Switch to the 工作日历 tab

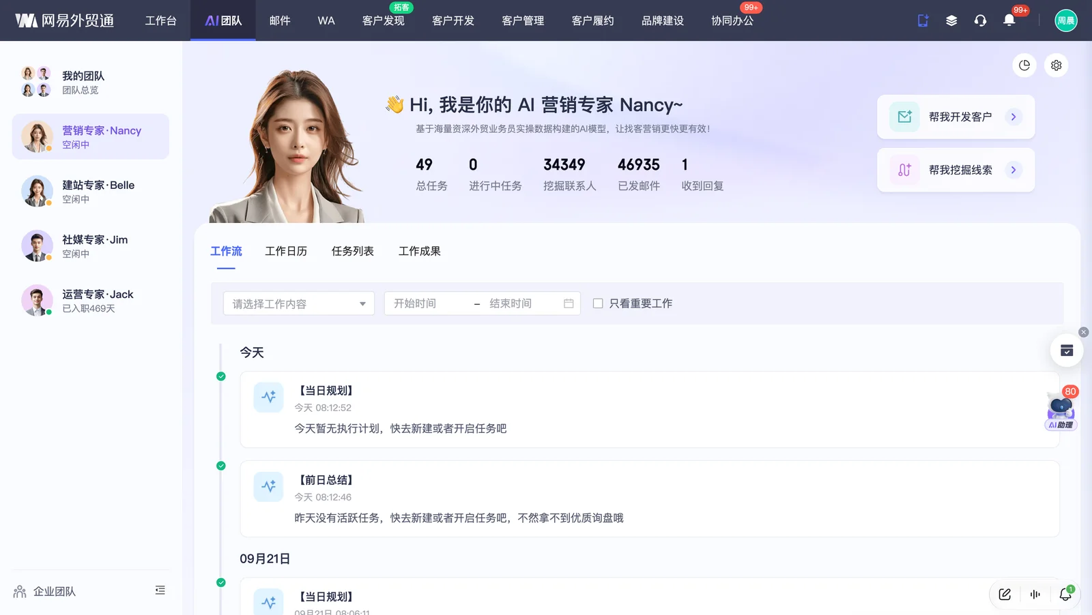[x=286, y=251]
